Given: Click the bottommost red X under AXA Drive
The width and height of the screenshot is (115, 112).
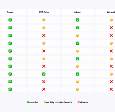Looking at the screenshot, I should point(44,89).
